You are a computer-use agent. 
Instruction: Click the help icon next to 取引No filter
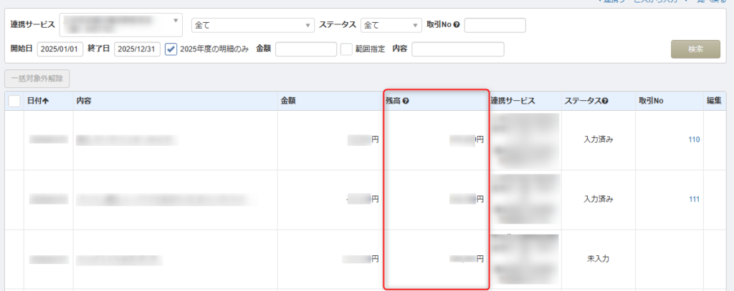[457, 25]
